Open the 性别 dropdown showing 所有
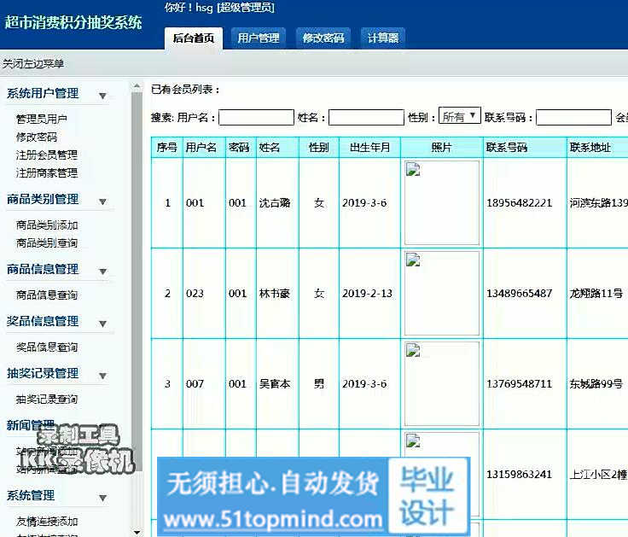The width and height of the screenshot is (628, 537). pyautogui.click(x=459, y=116)
